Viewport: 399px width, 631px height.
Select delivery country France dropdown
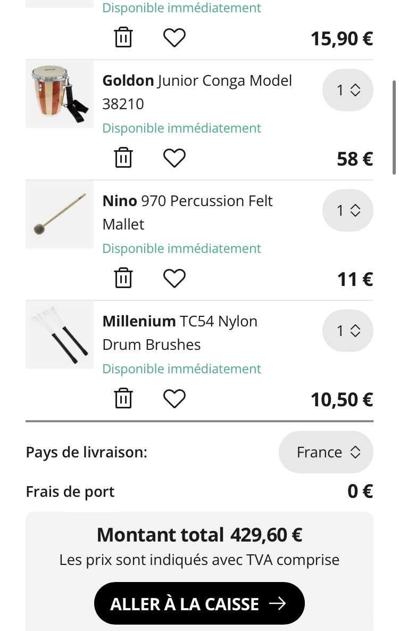coord(326,452)
